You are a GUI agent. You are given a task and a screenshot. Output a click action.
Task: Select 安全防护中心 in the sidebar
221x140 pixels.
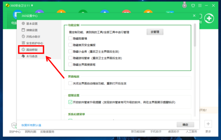(32, 43)
